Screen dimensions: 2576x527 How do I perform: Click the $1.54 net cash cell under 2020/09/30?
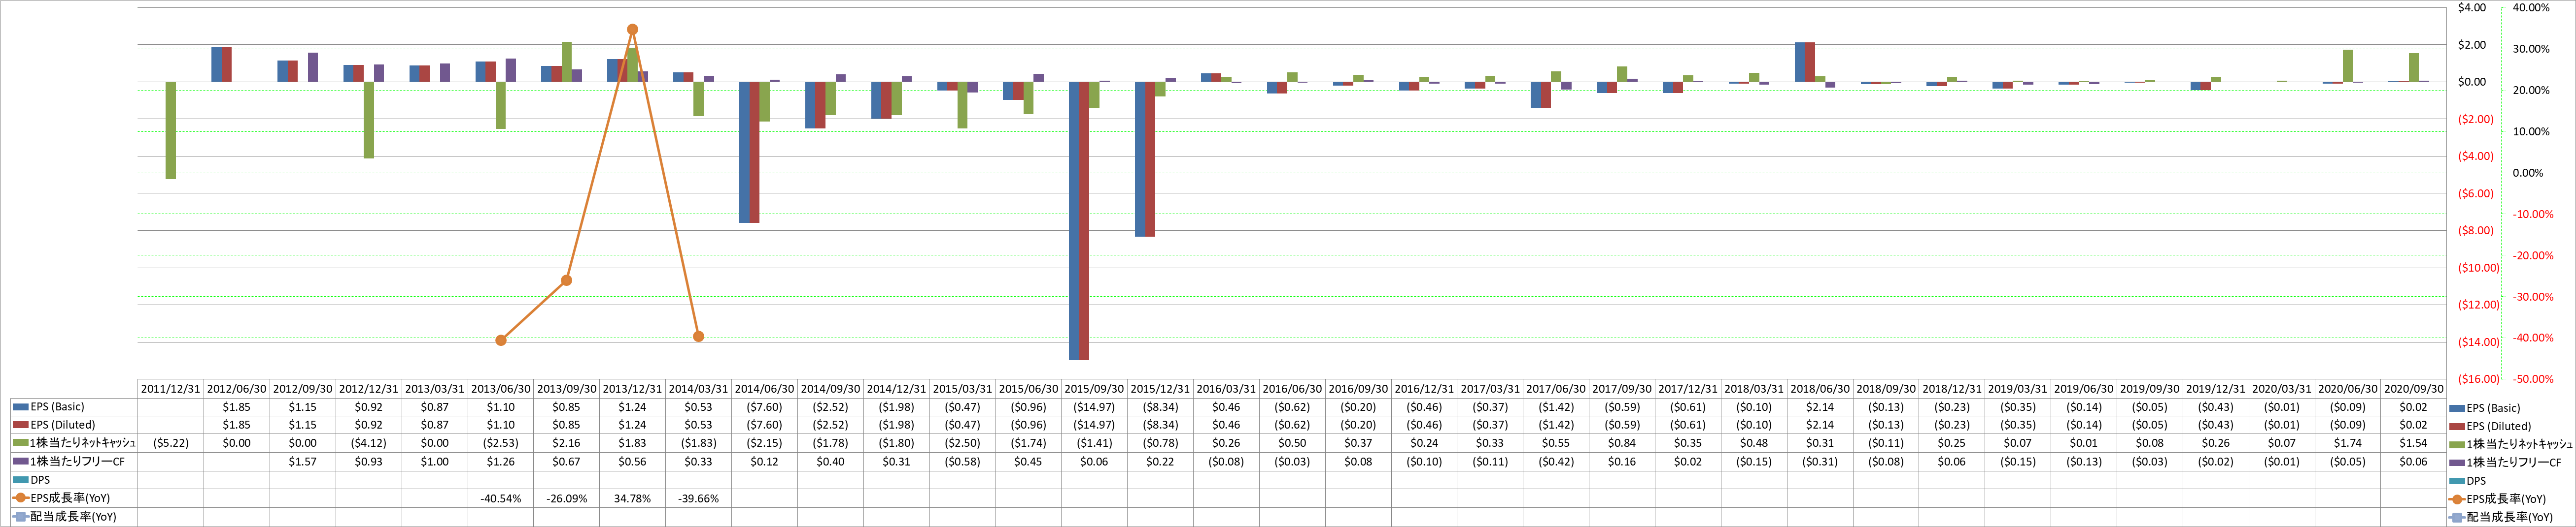coord(2413,443)
